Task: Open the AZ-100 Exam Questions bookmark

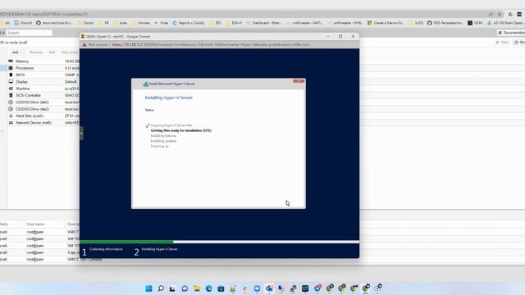Action: 505,23
